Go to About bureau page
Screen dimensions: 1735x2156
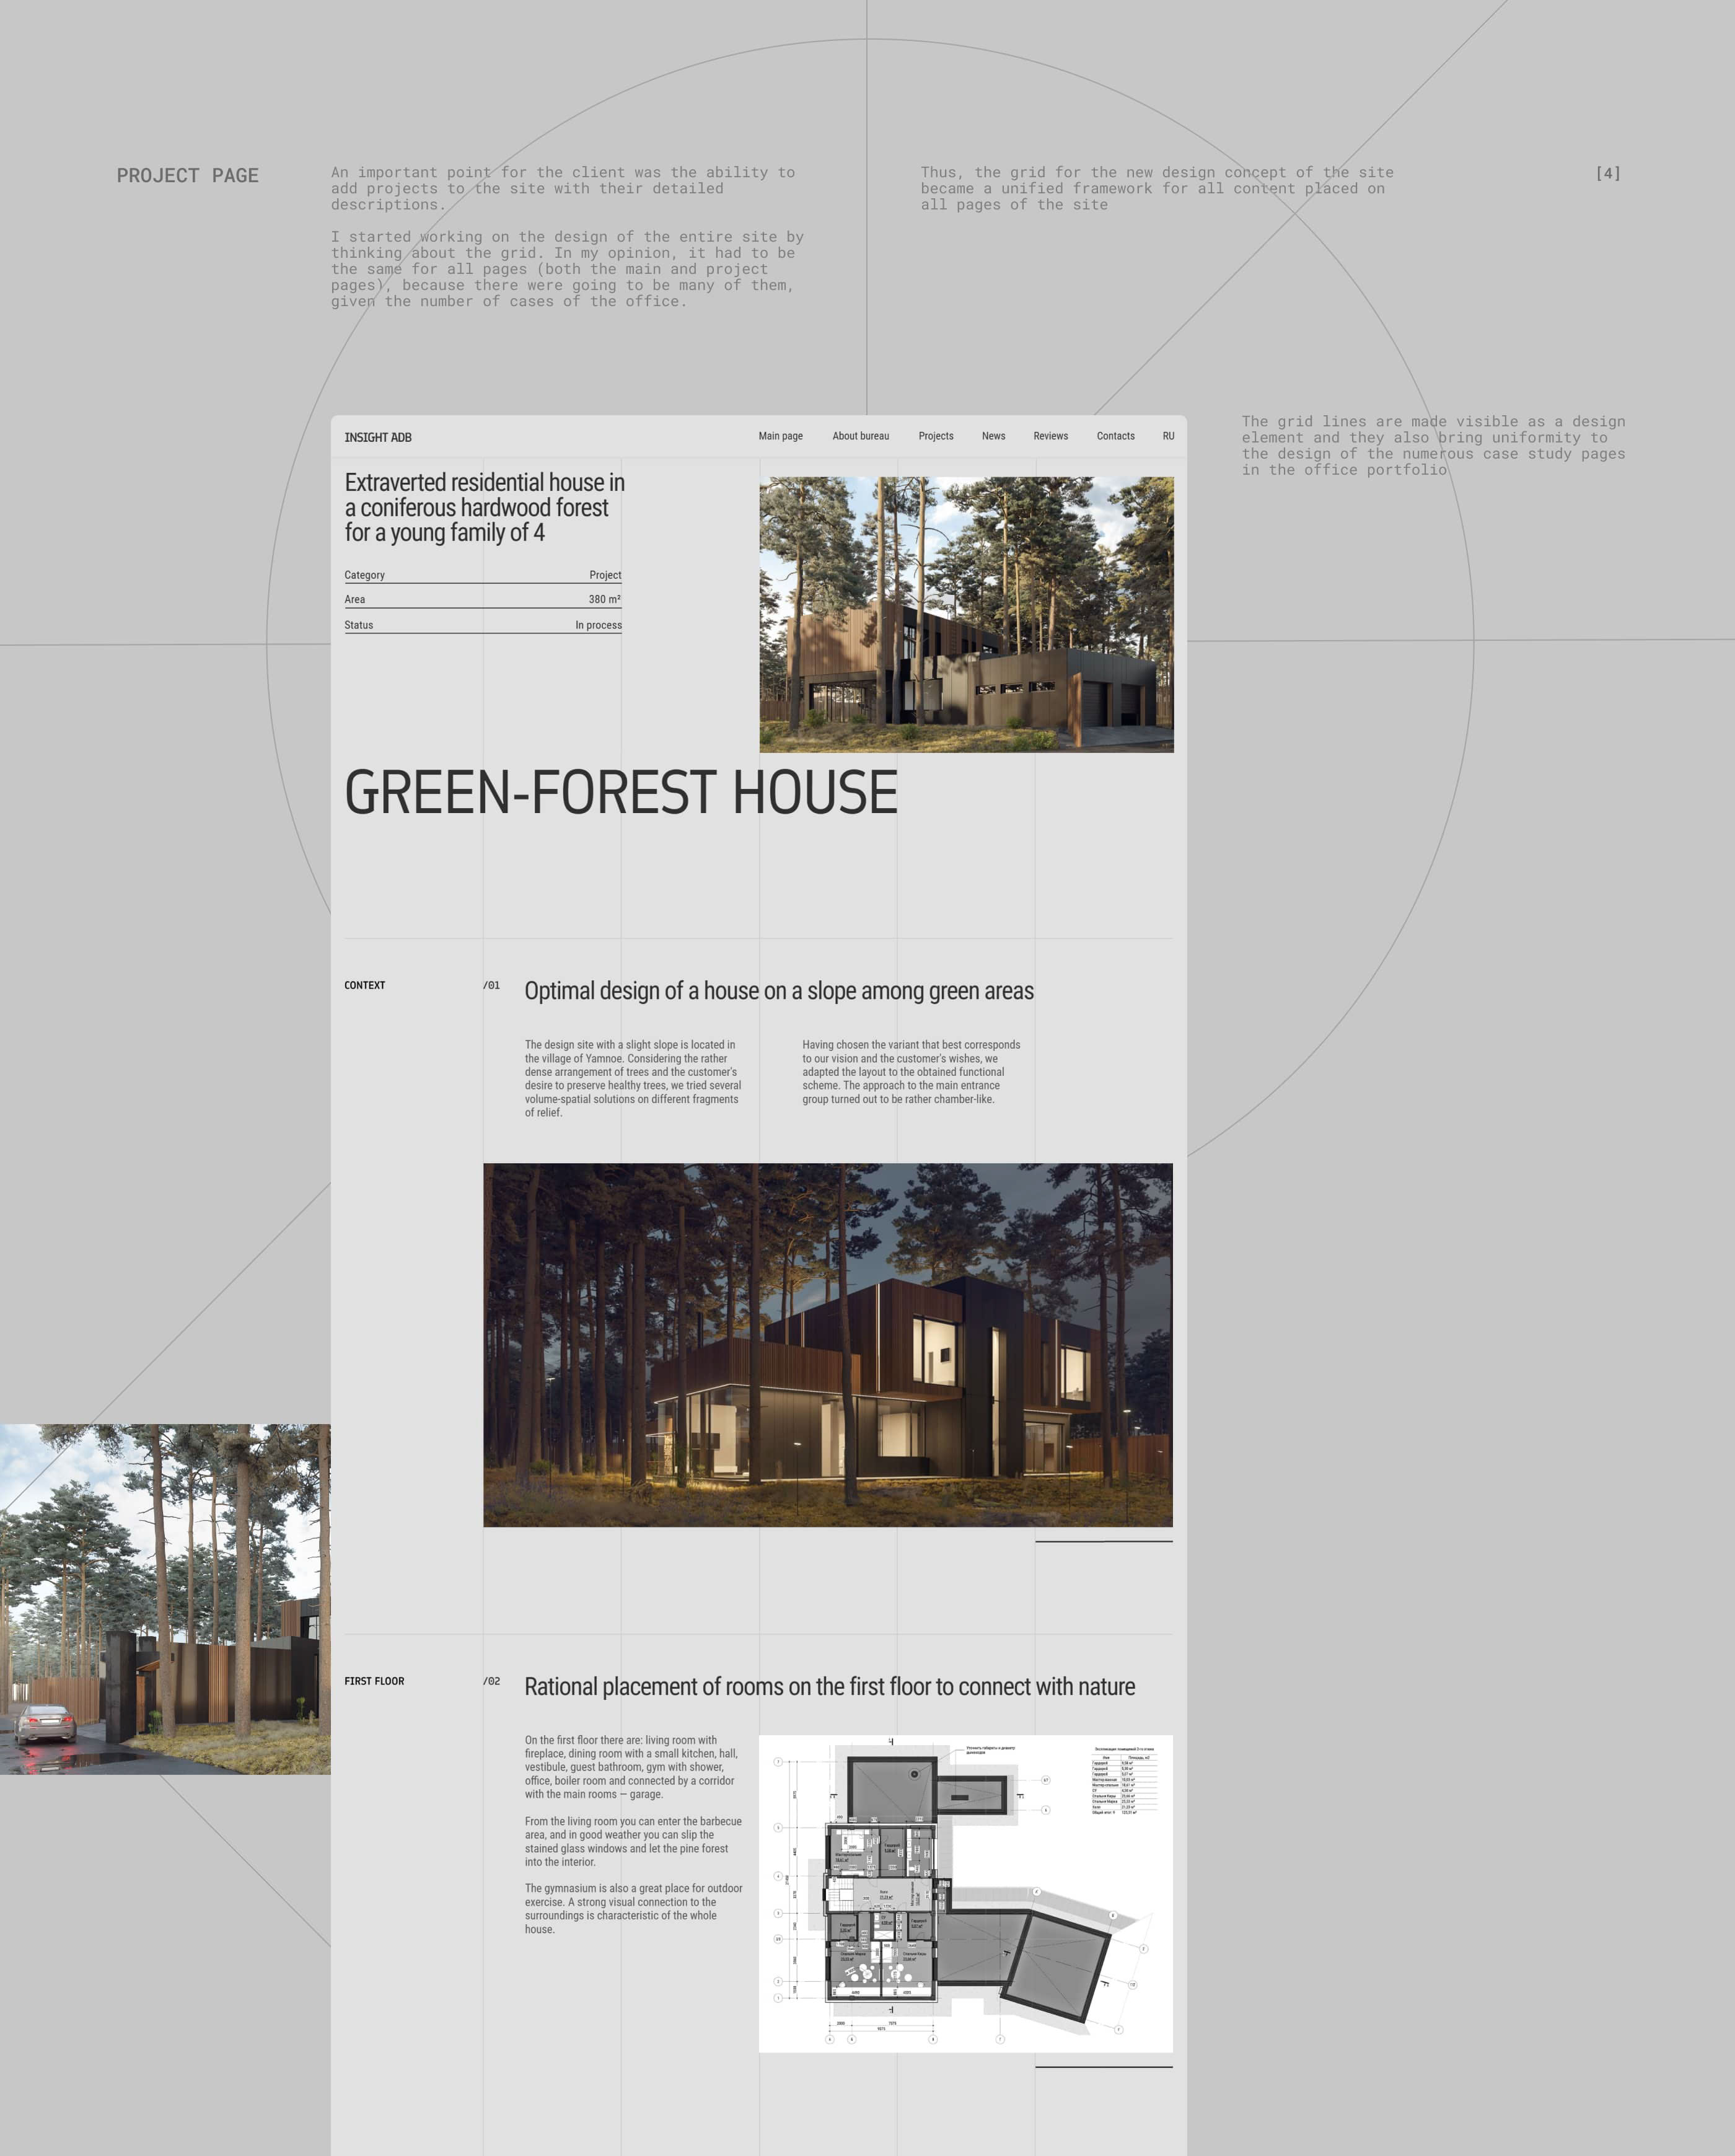tap(860, 436)
